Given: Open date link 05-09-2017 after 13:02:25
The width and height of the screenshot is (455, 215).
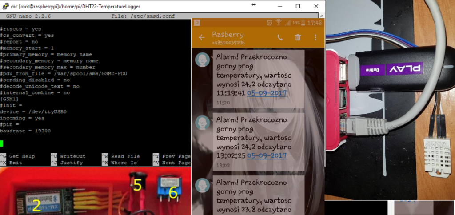Looking at the screenshot, I should (x=267, y=155).
